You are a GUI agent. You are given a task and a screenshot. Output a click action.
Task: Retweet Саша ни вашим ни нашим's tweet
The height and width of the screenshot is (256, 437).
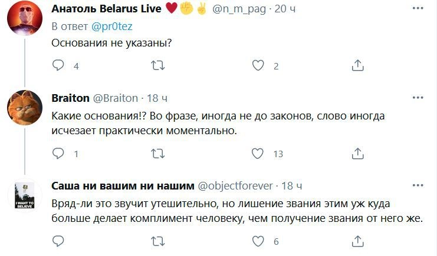coord(158,241)
